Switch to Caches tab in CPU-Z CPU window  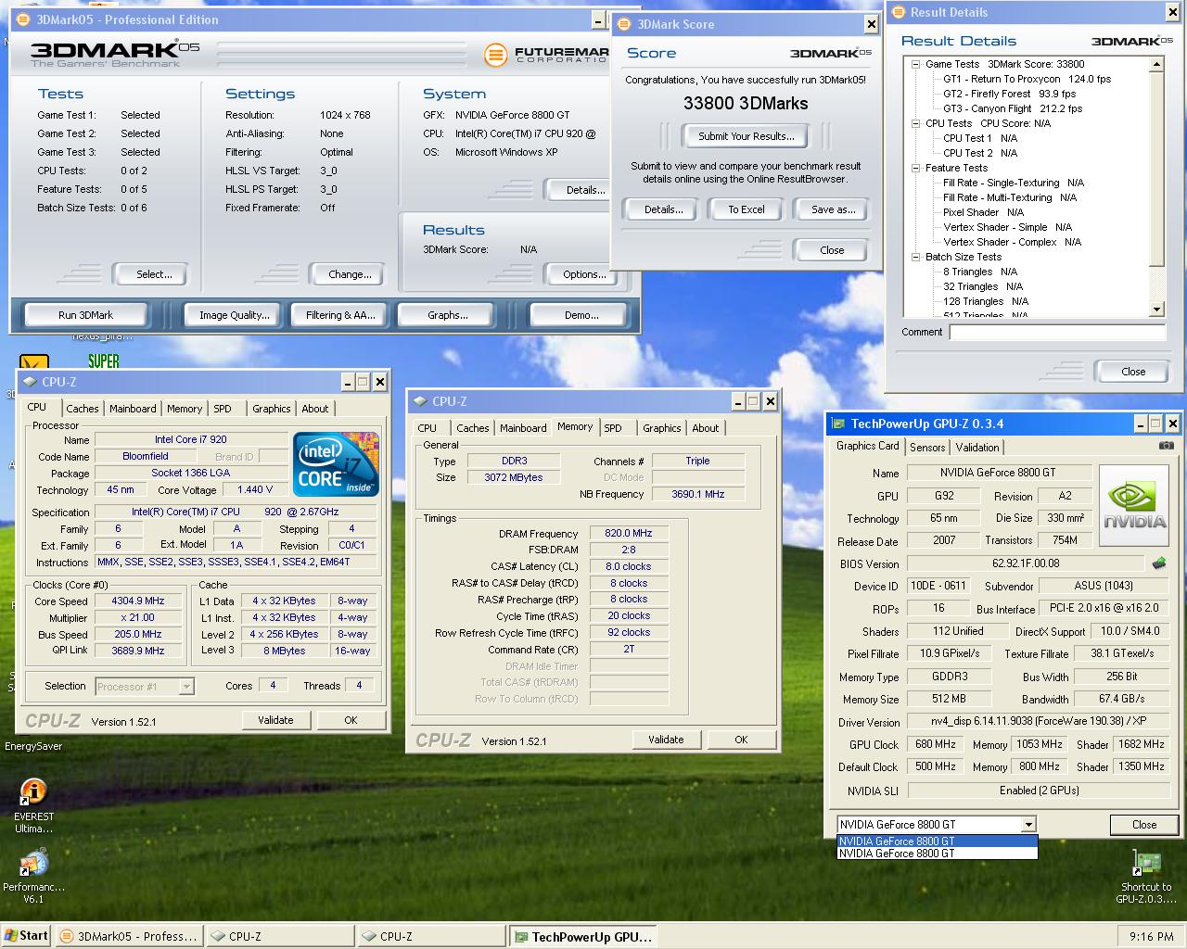click(82, 409)
